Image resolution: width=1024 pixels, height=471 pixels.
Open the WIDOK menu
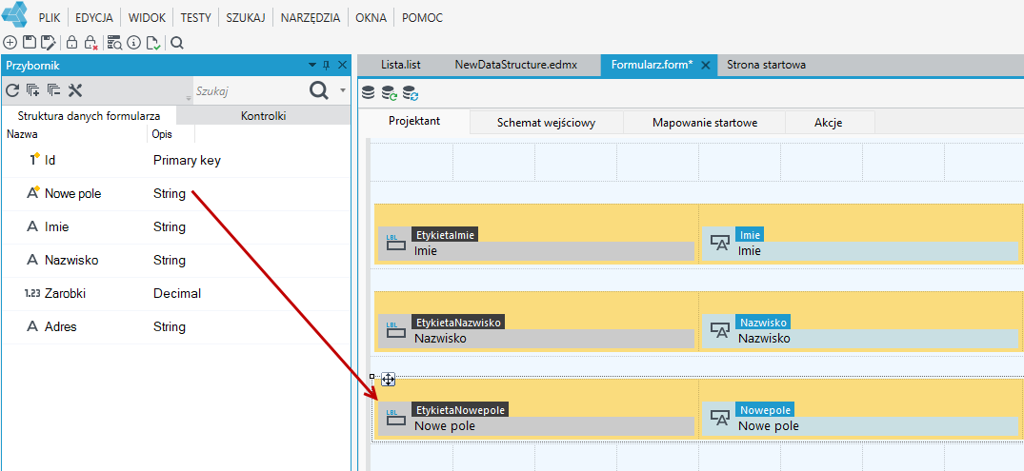click(x=147, y=18)
